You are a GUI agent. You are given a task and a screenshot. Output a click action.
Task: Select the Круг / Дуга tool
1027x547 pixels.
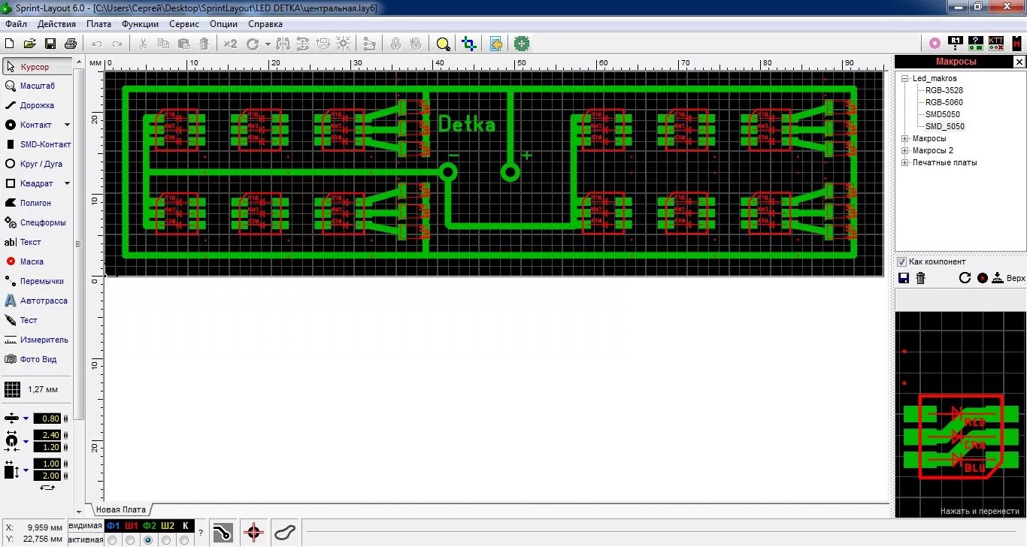38,164
